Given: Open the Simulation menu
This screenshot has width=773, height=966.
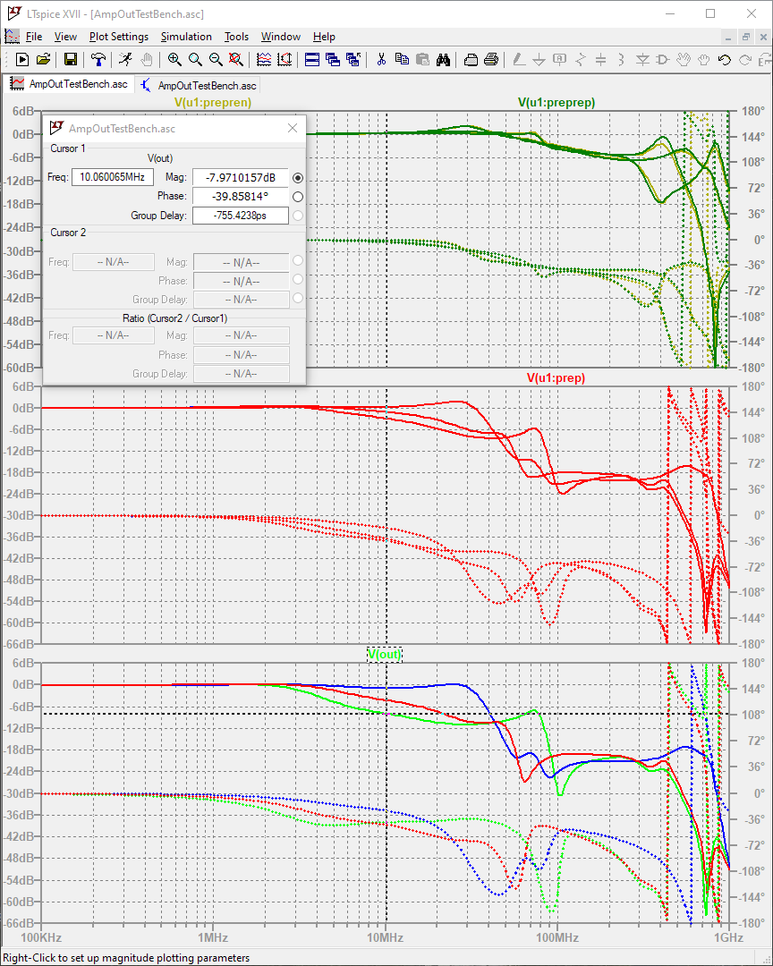Looking at the screenshot, I should pyautogui.click(x=186, y=37).
